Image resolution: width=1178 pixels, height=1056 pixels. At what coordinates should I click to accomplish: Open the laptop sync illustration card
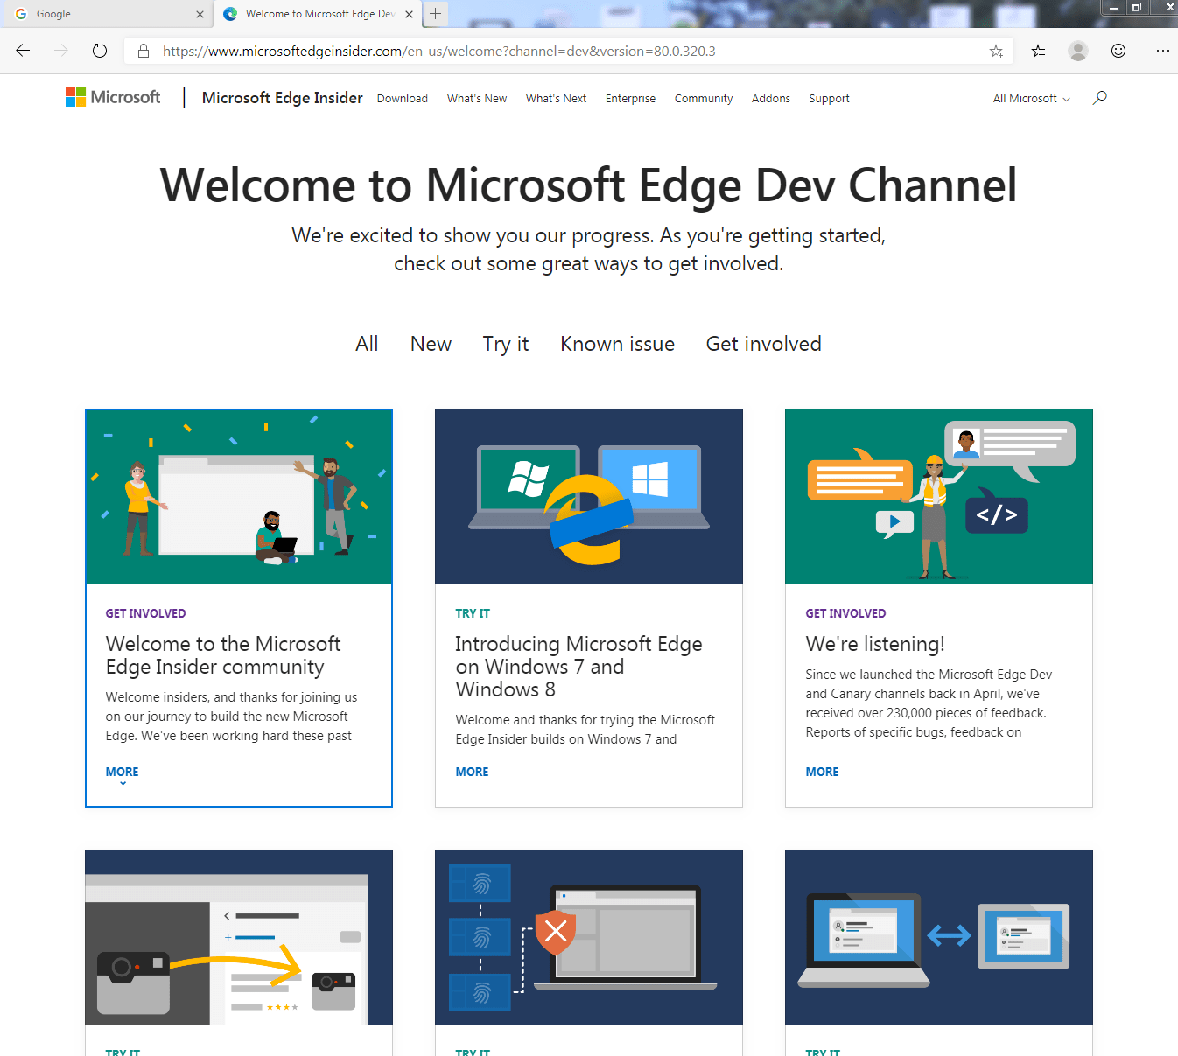(939, 937)
